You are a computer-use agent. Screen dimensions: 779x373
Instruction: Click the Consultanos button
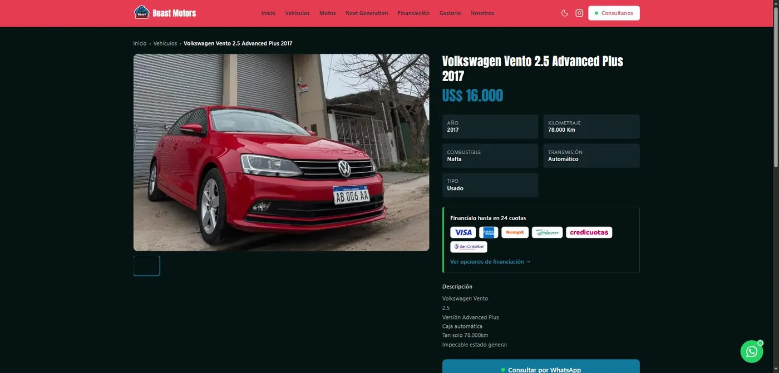[614, 13]
